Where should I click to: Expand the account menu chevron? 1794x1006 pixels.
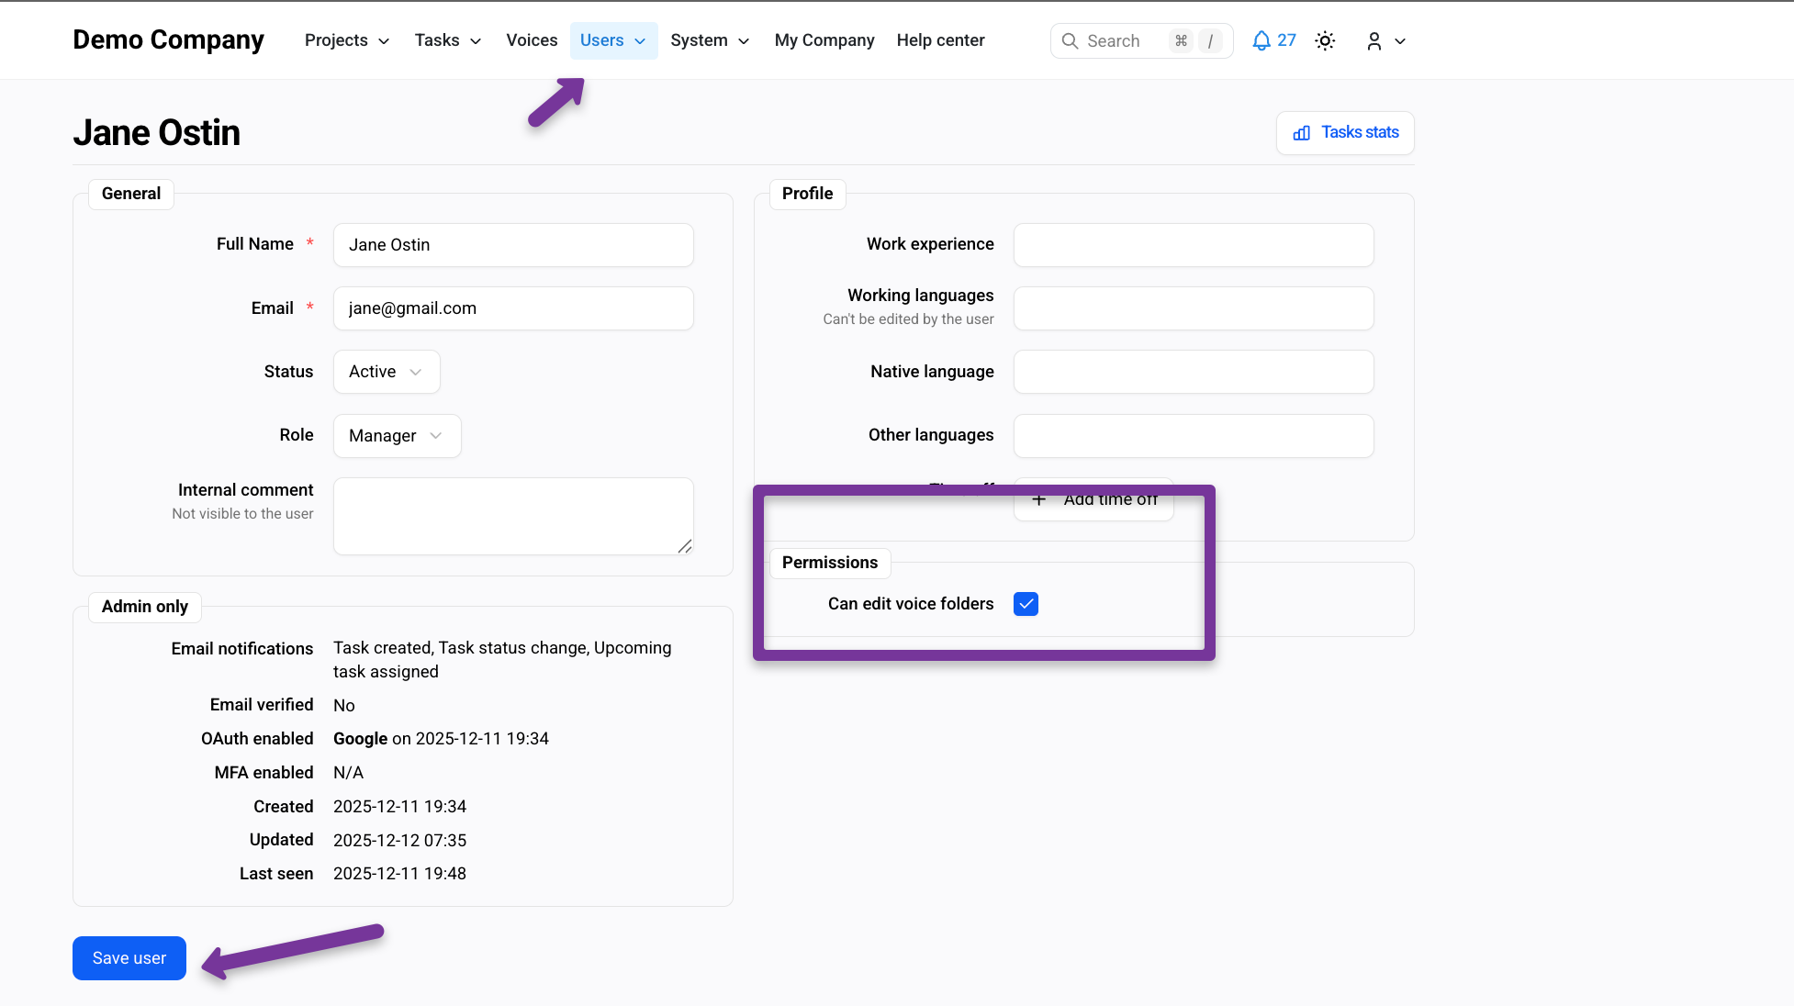1400,41
